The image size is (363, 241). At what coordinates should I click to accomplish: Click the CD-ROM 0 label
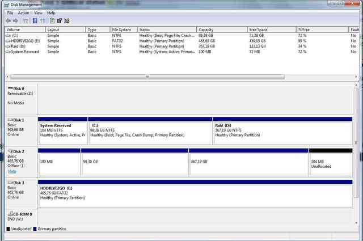(x=23, y=214)
